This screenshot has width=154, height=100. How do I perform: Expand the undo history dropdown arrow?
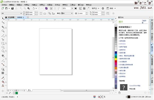tap(36, 8)
